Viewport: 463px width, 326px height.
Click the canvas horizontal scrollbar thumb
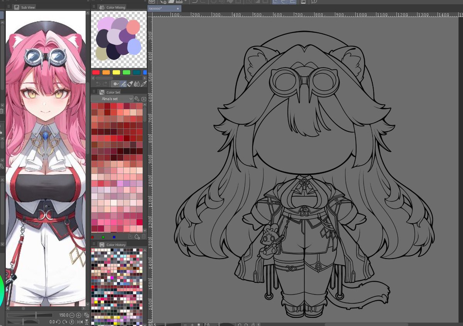(x=367, y=324)
